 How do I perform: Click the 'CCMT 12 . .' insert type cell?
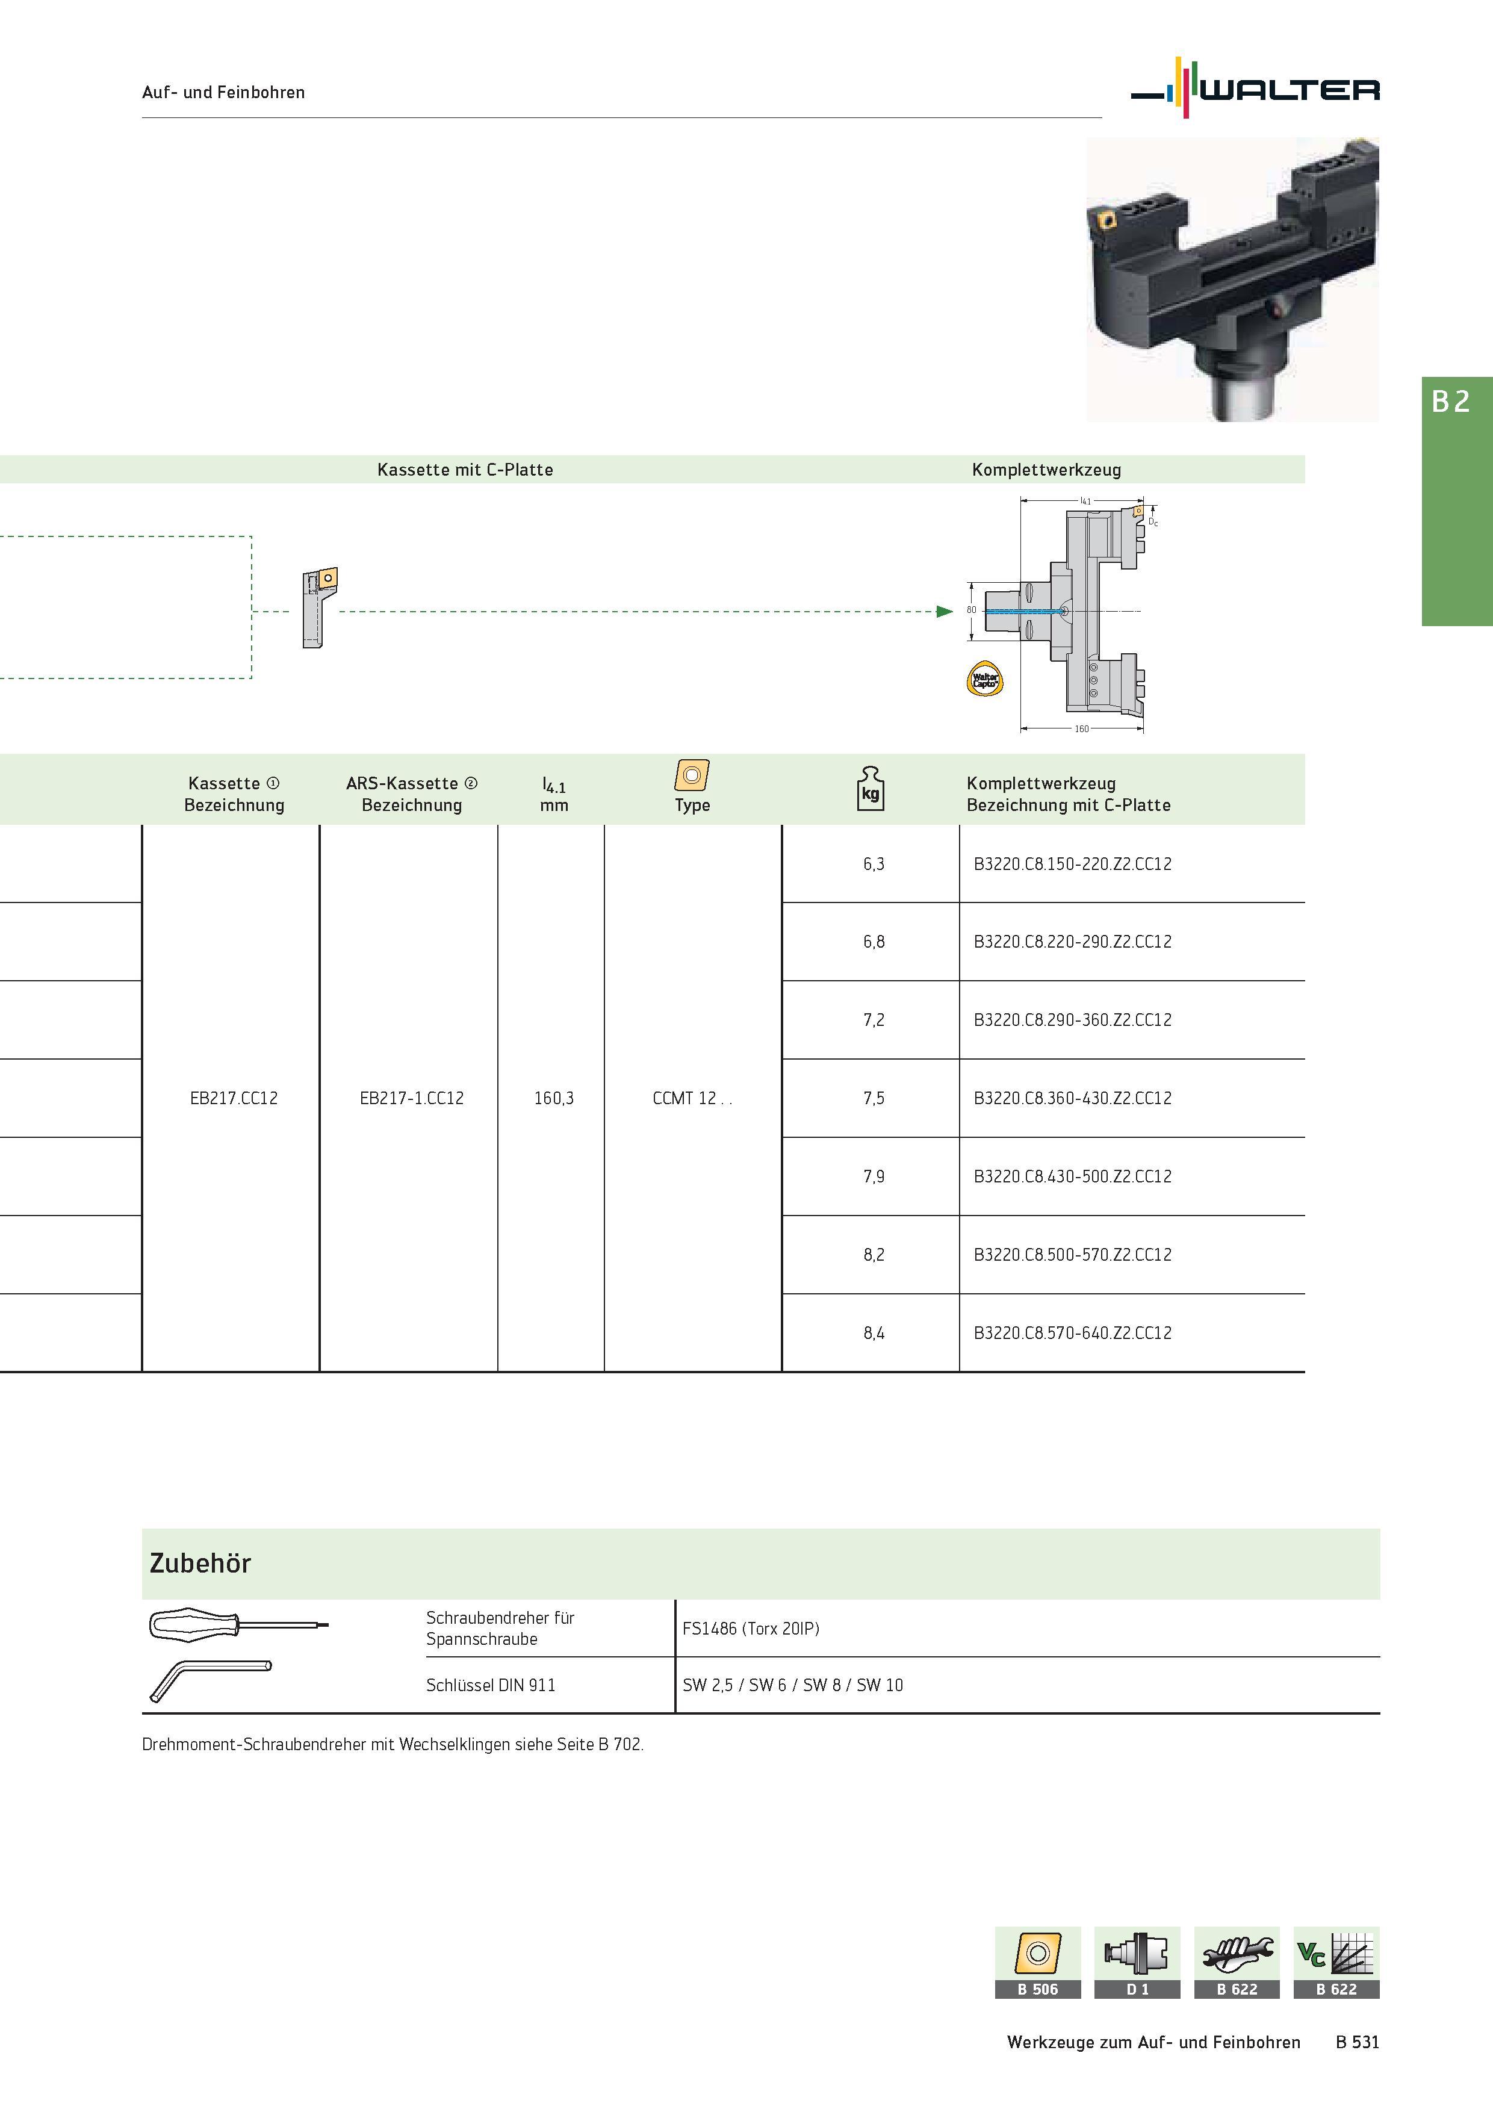pyautogui.click(x=692, y=1098)
